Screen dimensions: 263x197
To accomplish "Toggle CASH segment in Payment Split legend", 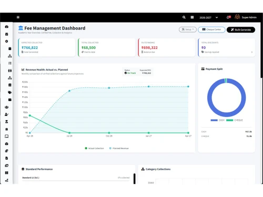I will (x=217, y=120).
